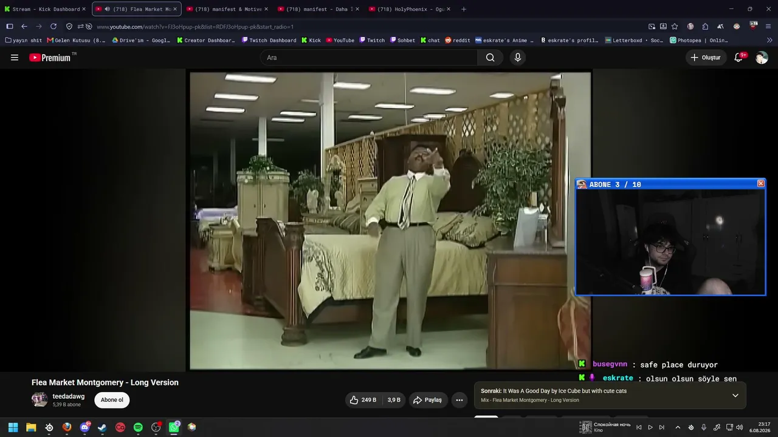Open the three-dot more actions menu
This screenshot has height=437, width=778.
point(460,400)
